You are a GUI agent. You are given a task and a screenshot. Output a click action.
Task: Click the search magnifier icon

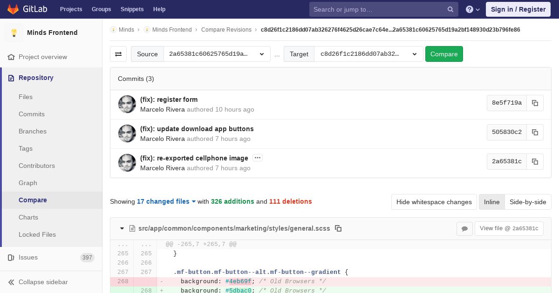pyautogui.click(x=450, y=9)
